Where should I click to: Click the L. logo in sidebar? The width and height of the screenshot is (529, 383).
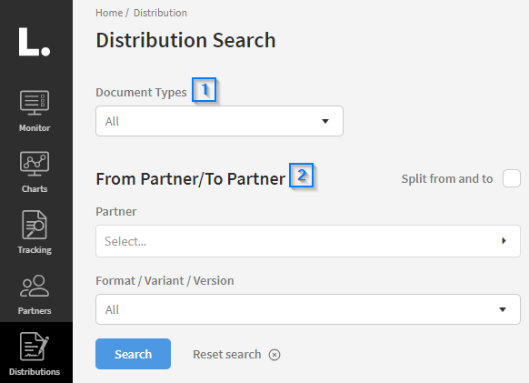click(35, 42)
